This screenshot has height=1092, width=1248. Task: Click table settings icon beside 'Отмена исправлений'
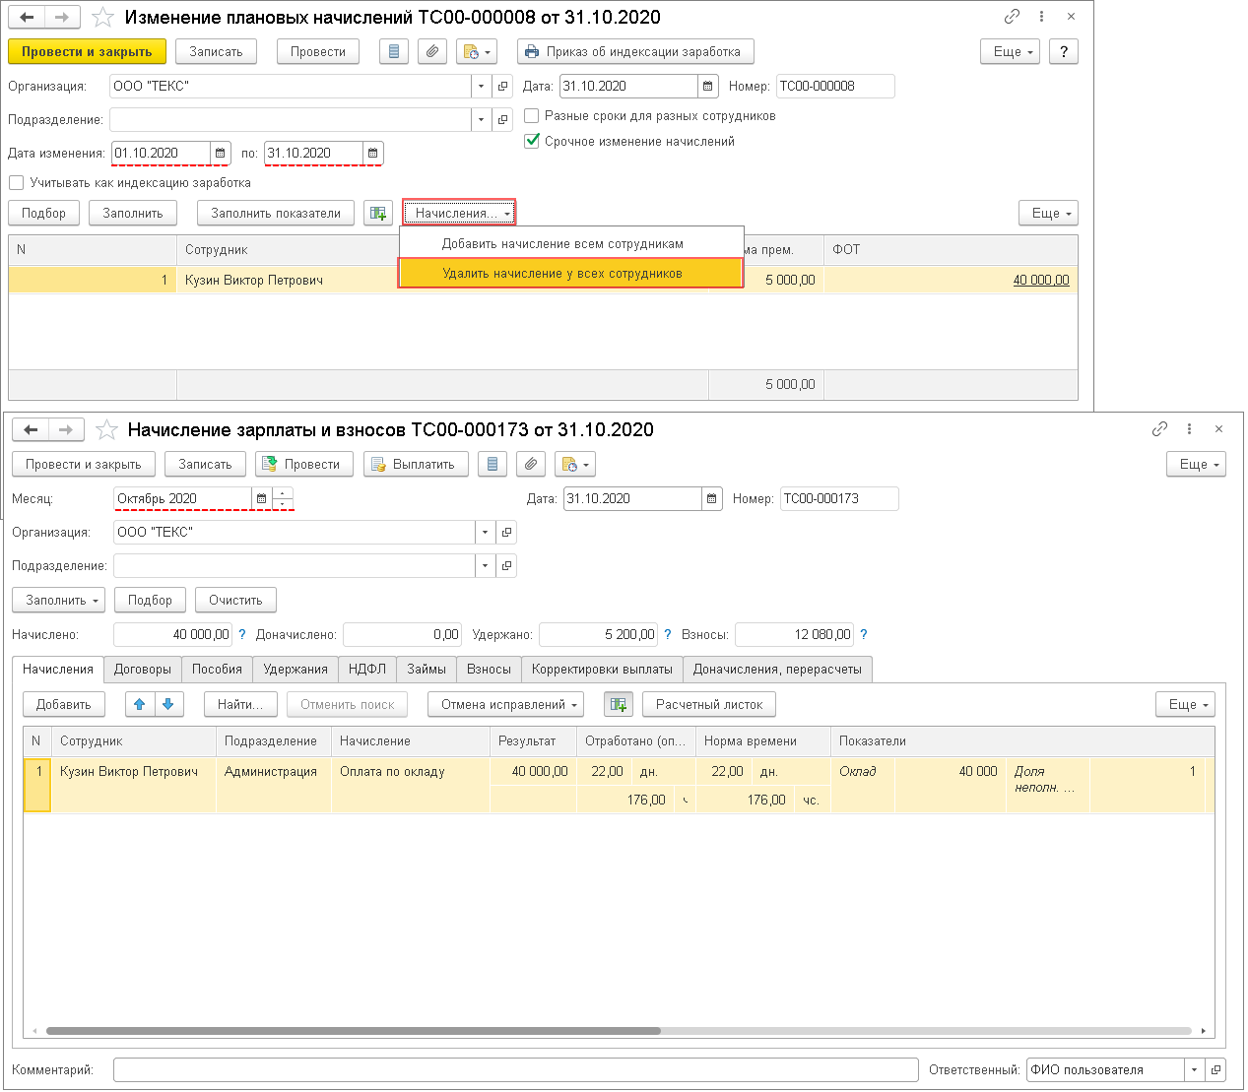(619, 705)
